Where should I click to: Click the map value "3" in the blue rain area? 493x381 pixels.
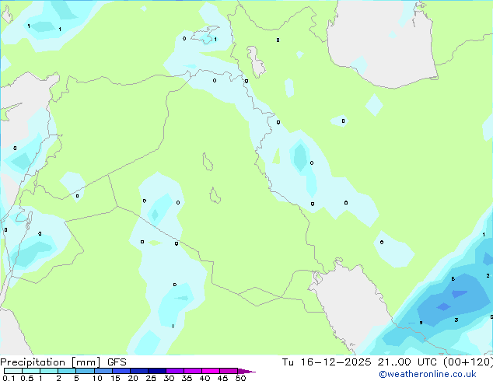tap(456, 320)
